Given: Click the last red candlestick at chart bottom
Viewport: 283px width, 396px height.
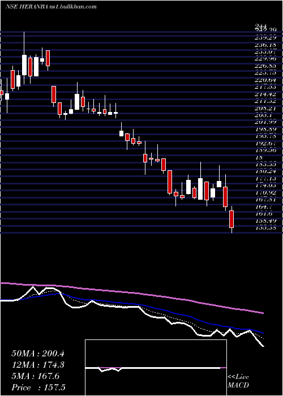Looking at the screenshot, I should [231, 219].
